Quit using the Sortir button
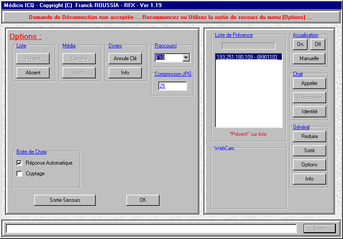The image size is (343, 239). click(x=309, y=150)
